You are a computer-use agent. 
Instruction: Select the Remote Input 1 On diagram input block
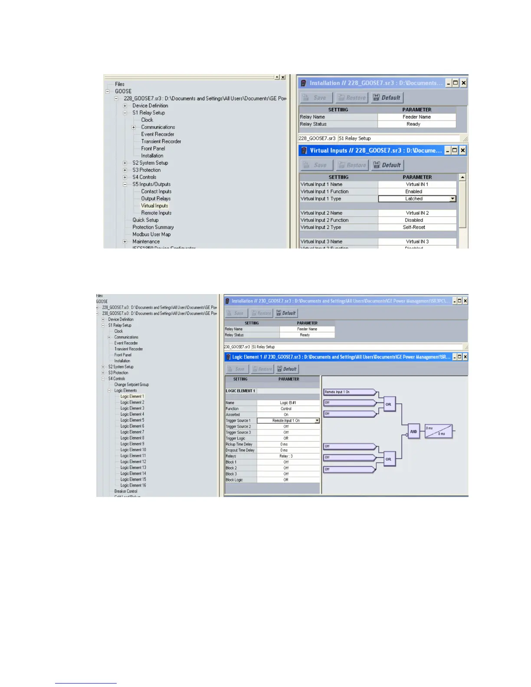pos(350,392)
